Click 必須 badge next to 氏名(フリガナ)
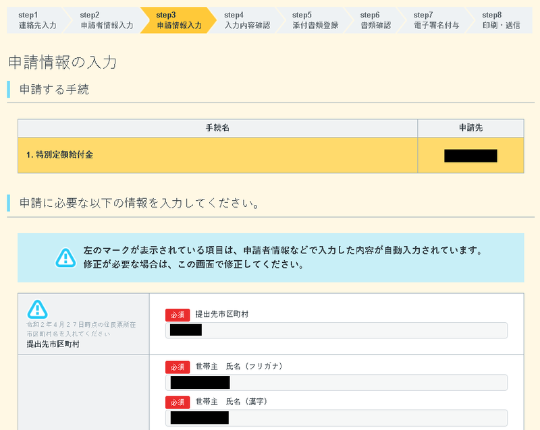The width and height of the screenshot is (540, 430). point(178,367)
